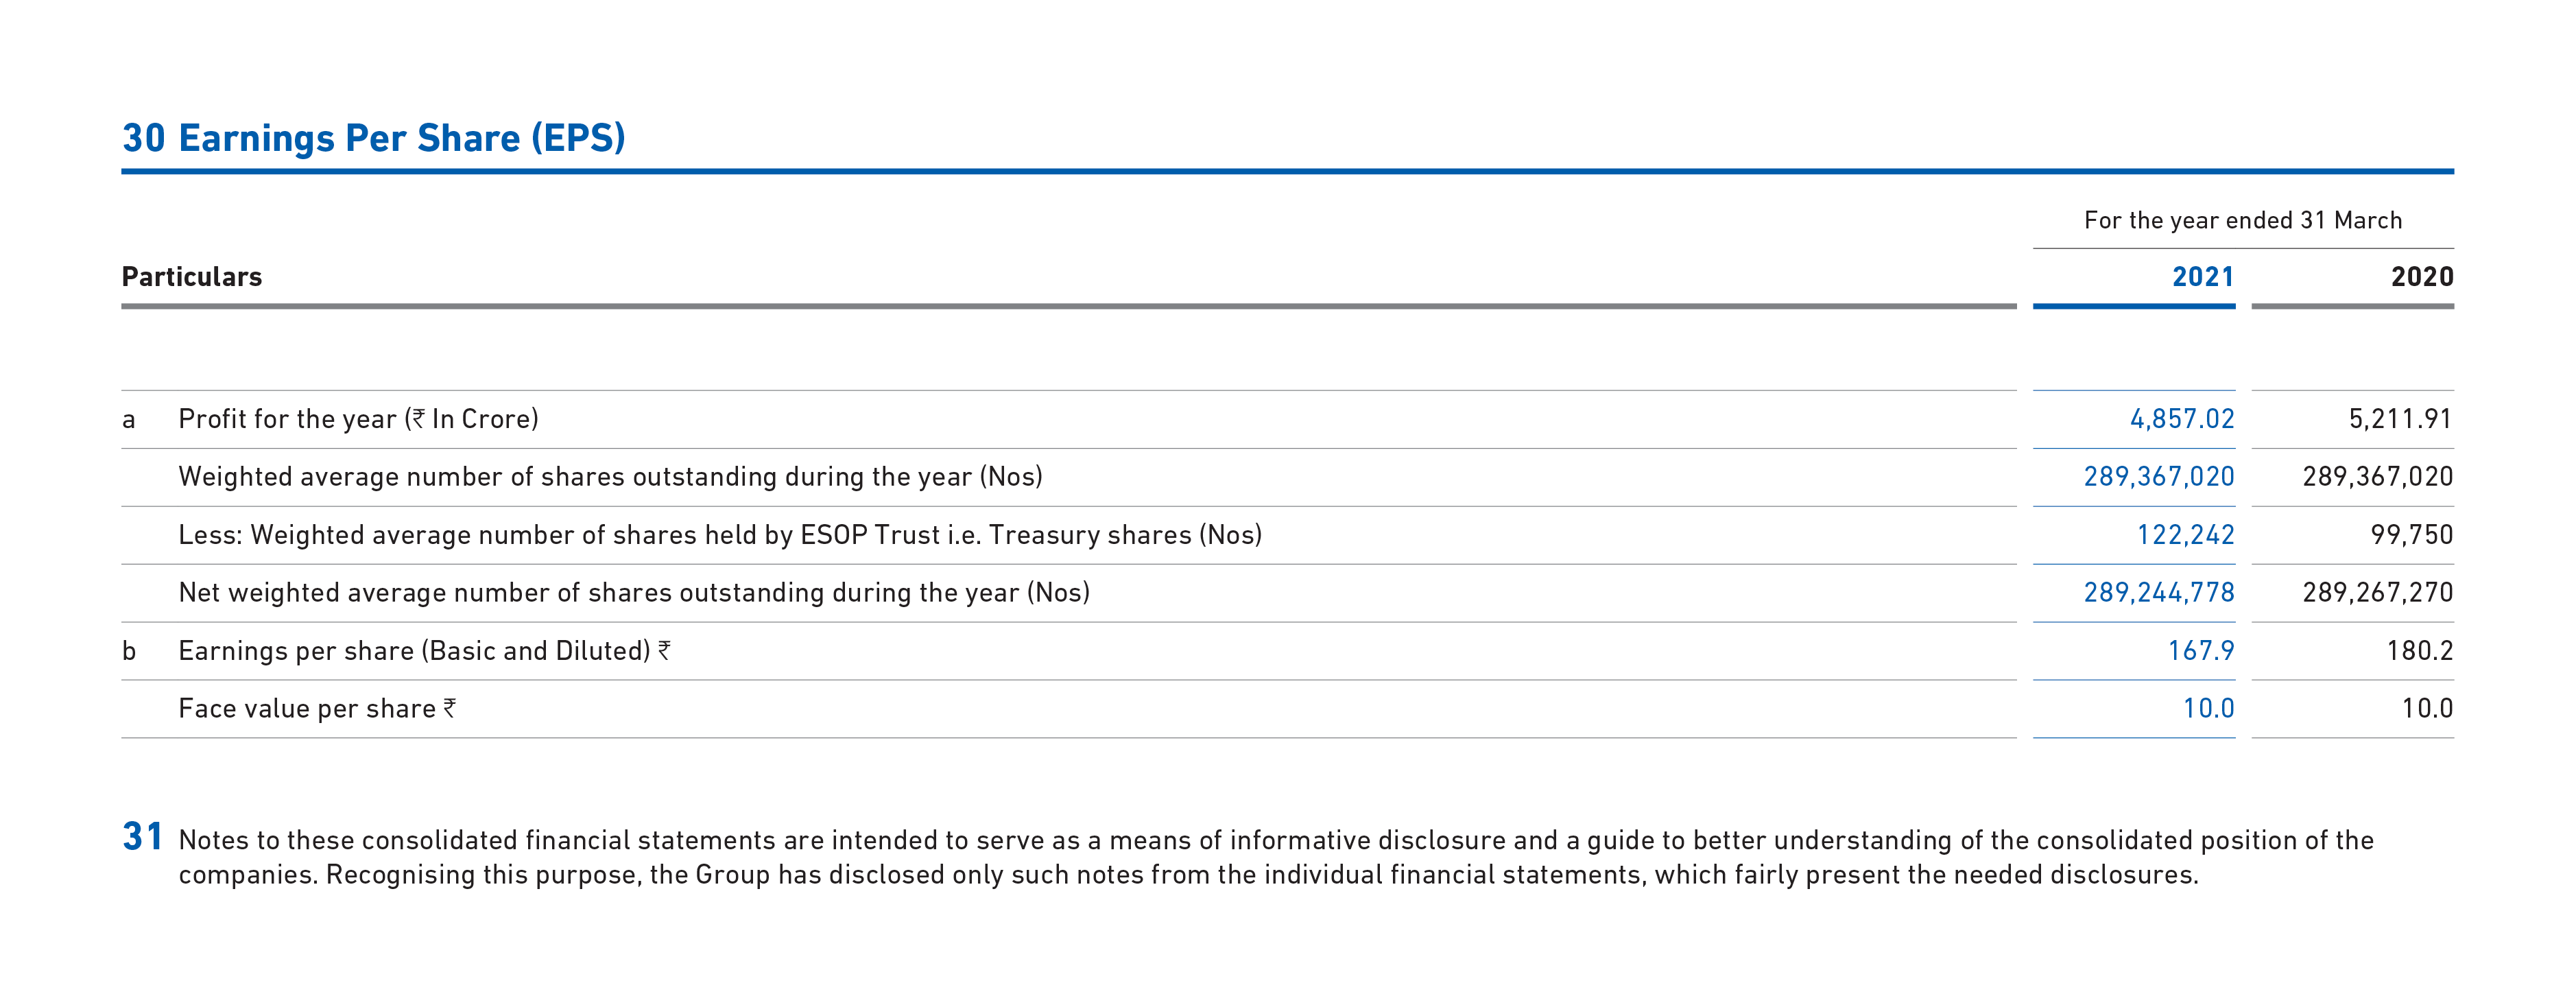Select the 99,750 treasury shares value
2576x1005 pixels.
click(2411, 535)
